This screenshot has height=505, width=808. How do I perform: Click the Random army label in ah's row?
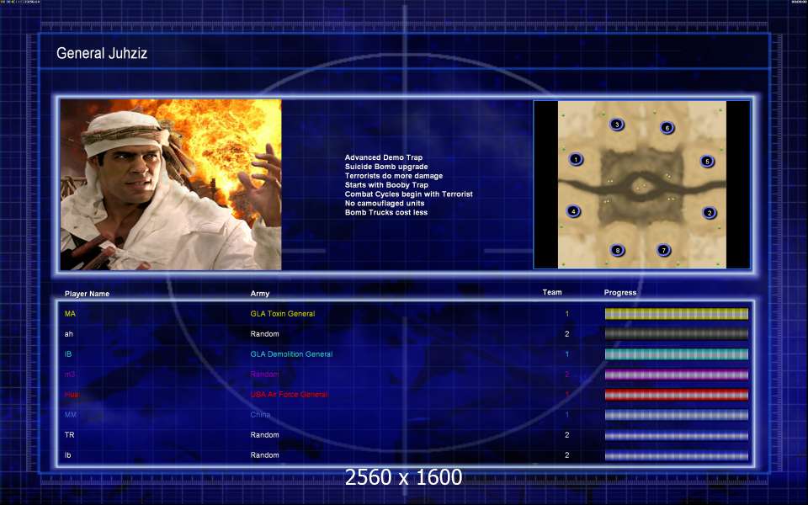tap(264, 334)
